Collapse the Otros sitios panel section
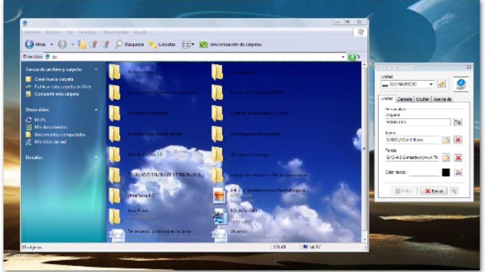Image resolution: width=485 pixels, height=272 pixels. [96, 110]
